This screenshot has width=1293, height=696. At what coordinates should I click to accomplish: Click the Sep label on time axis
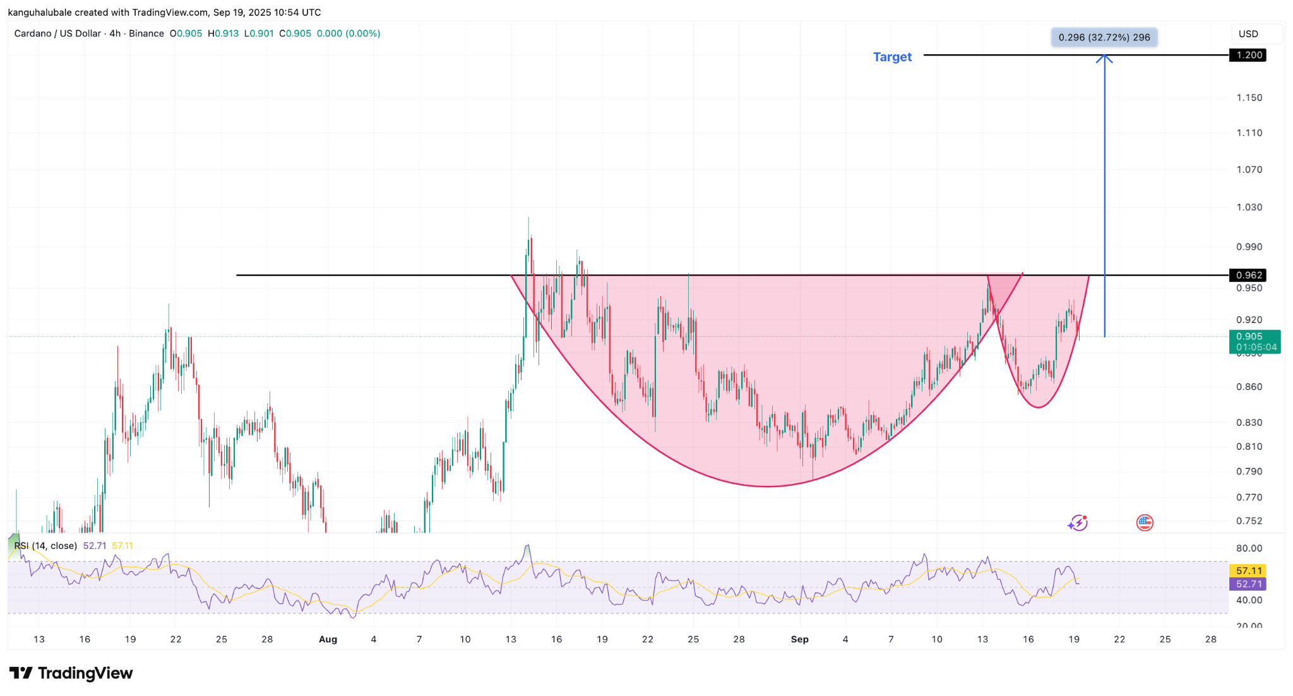(799, 639)
